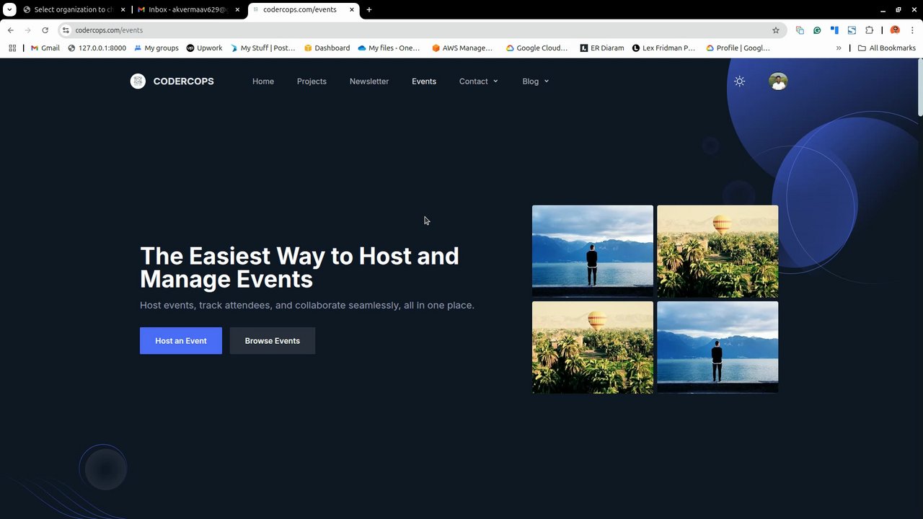Open the Lex Fridman P... bookmark
923x519 pixels.
663,48
